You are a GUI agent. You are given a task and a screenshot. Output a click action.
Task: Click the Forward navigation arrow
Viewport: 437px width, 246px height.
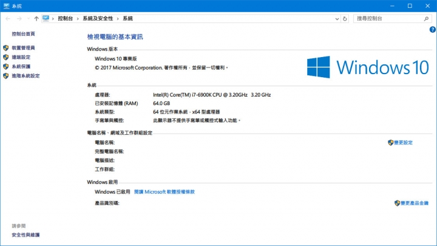(x=19, y=19)
